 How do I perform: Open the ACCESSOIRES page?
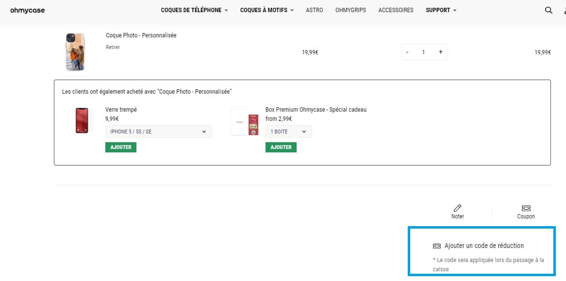pyautogui.click(x=396, y=10)
